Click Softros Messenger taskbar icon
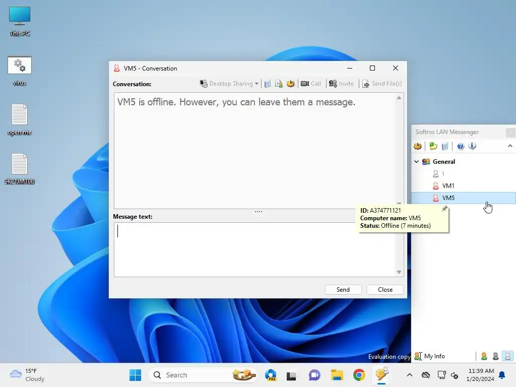The height and width of the screenshot is (387, 516). (382, 375)
